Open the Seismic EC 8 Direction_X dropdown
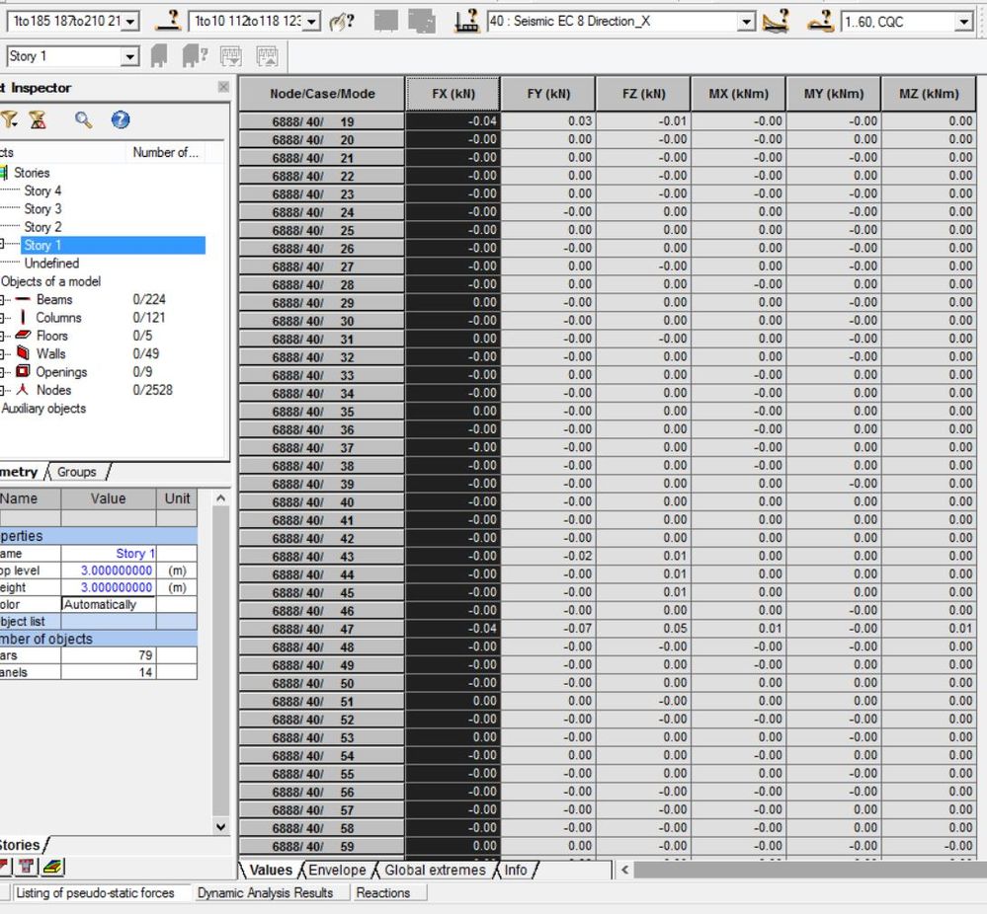 coord(747,22)
